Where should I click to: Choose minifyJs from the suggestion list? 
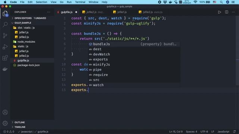[134, 64]
